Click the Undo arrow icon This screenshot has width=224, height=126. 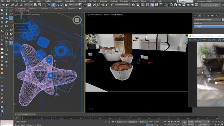[3, 5]
